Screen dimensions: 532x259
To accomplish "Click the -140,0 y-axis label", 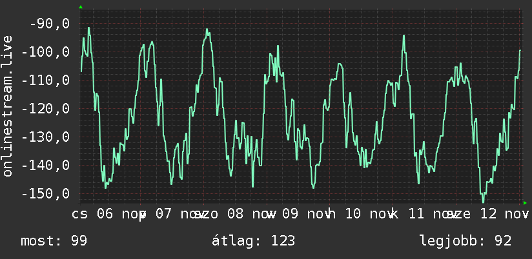I will coord(45,166).
